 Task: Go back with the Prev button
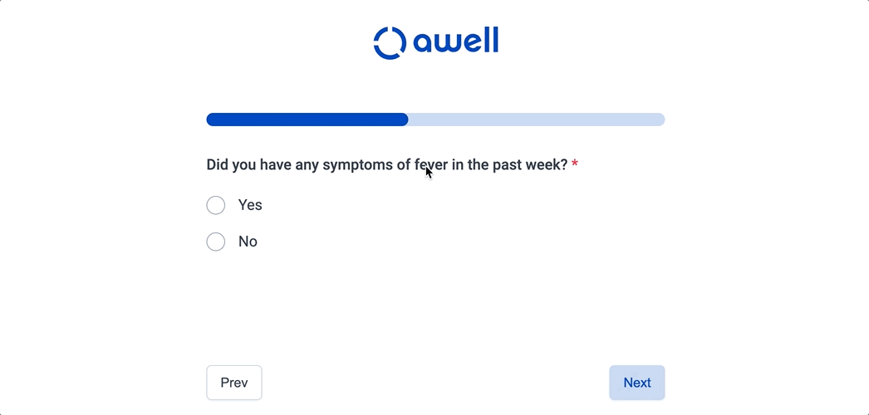tap(234, 383)
